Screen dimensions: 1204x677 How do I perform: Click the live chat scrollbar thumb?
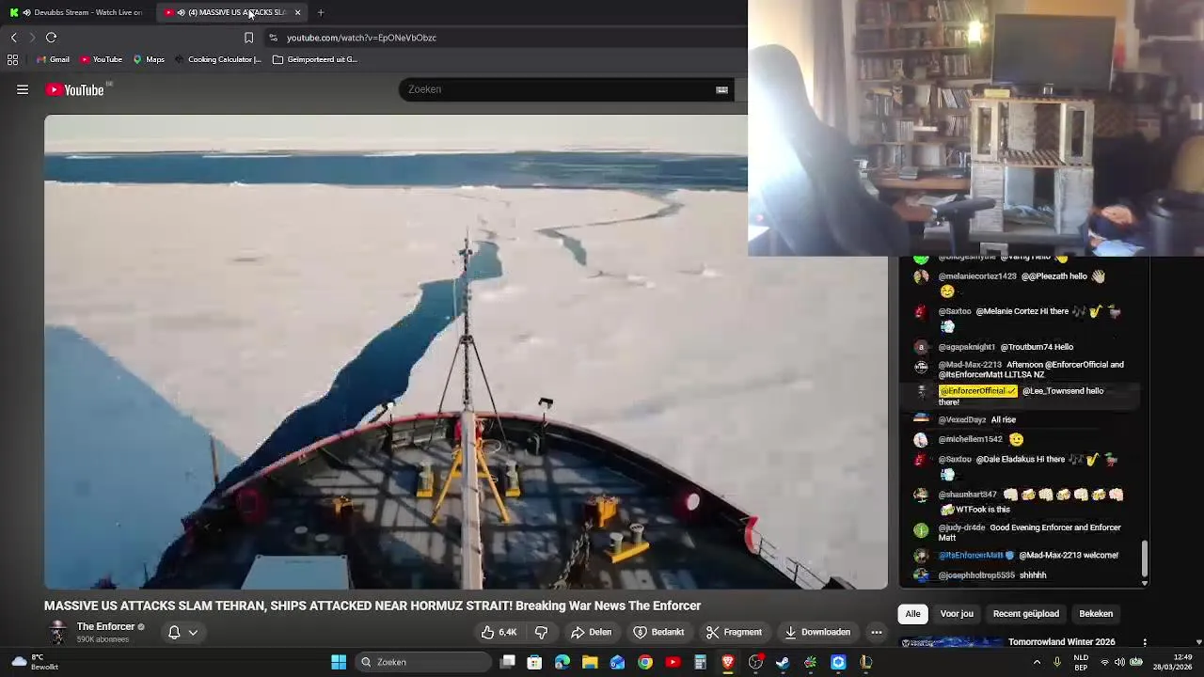(x=1145, y=558)
